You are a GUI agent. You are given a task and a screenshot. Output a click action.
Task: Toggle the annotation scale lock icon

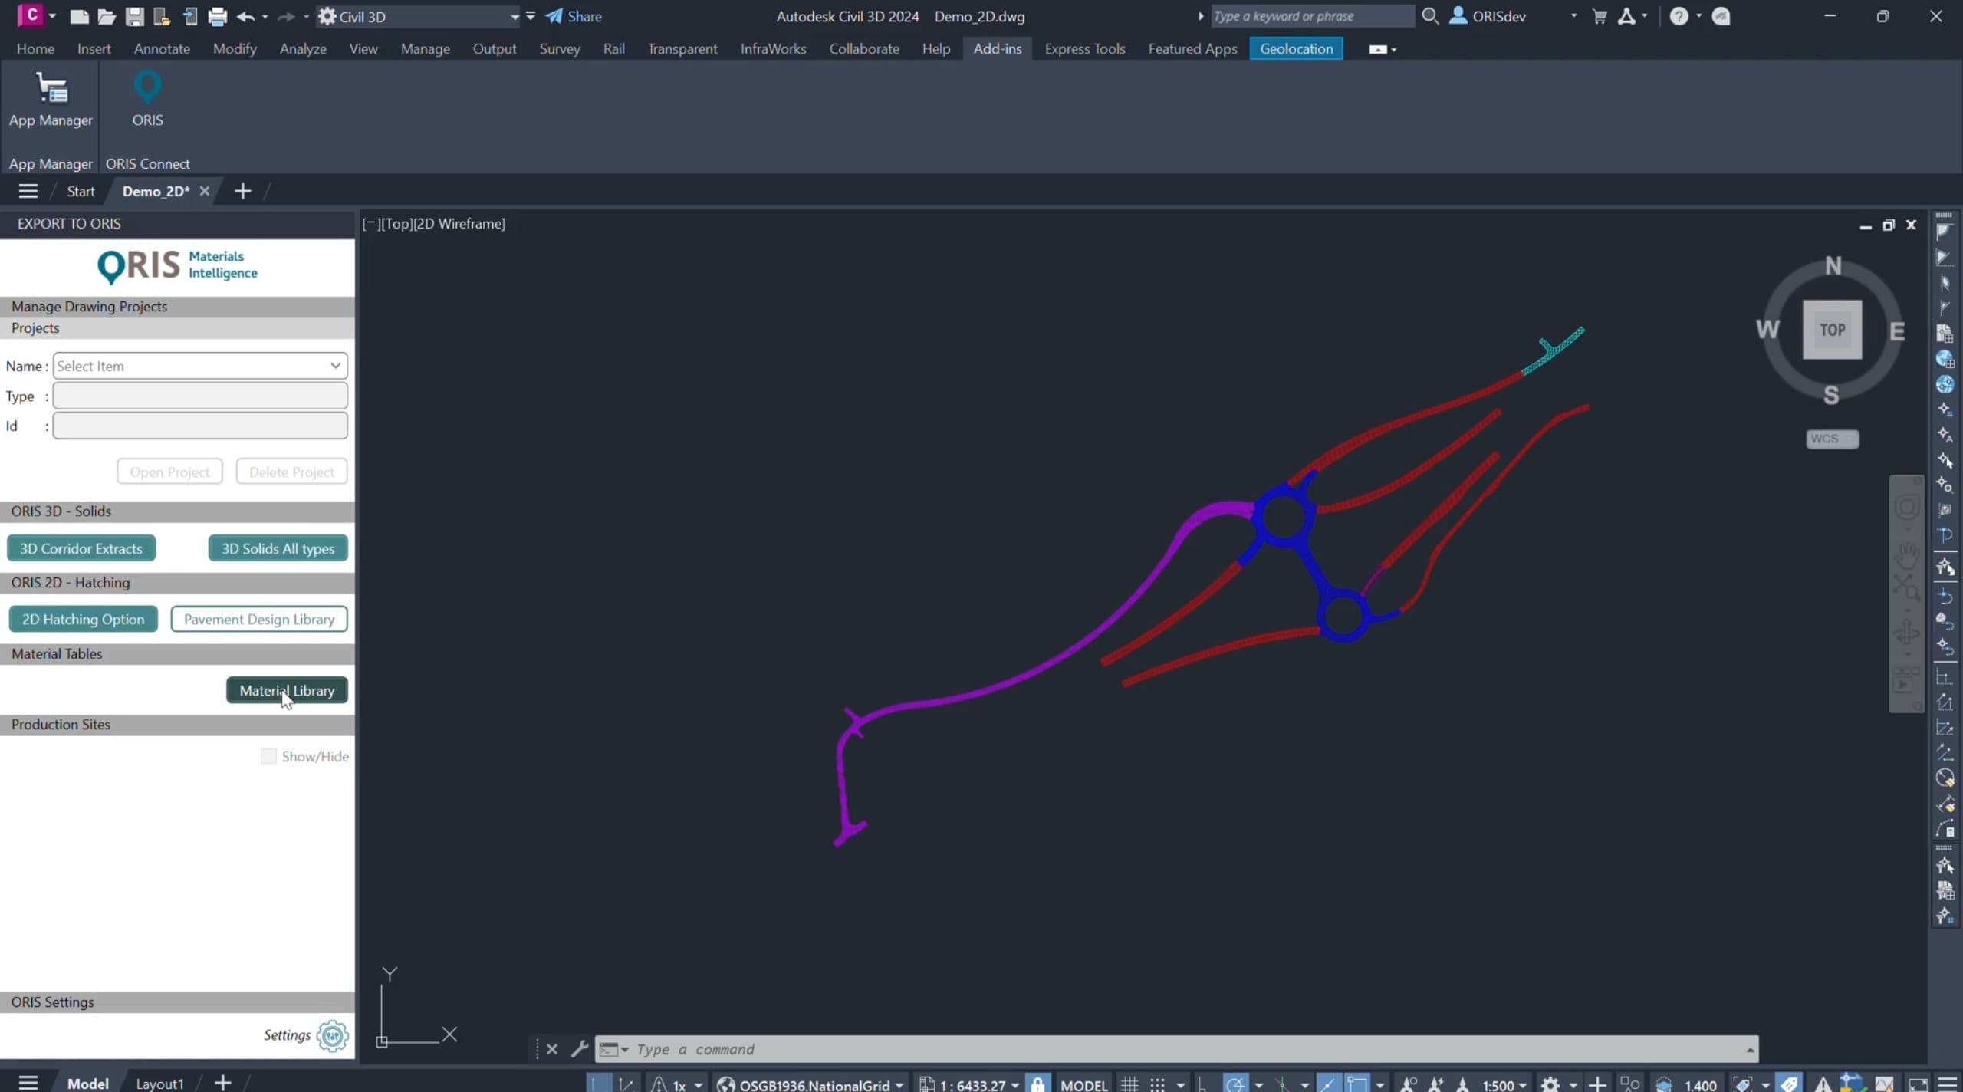(x=1037, y=1084)
